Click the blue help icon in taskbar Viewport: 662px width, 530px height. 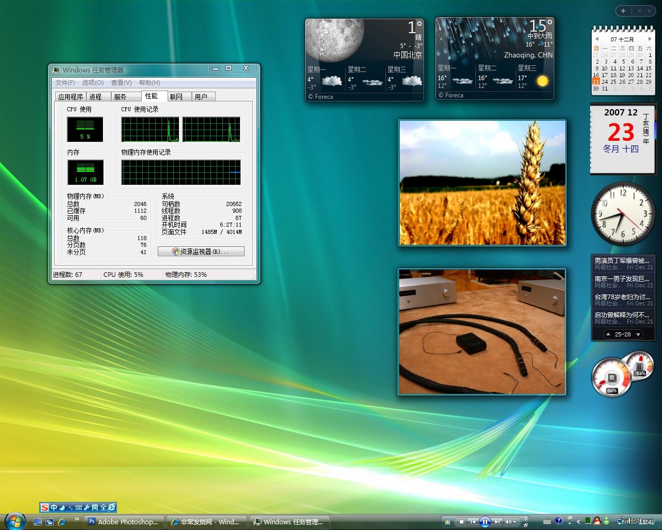559,521
